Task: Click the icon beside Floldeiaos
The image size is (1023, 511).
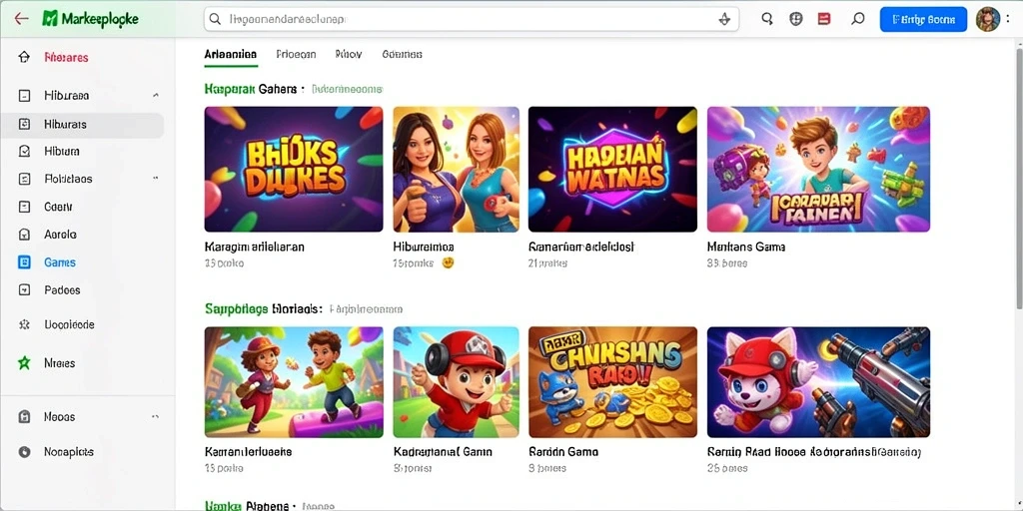Action: [24, 179]
